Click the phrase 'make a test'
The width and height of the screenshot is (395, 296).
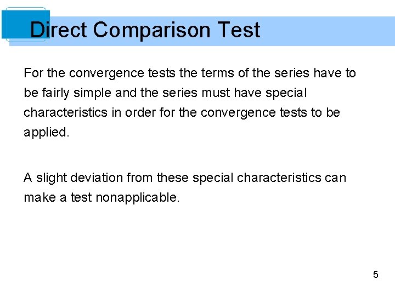(x=58, y=197)
